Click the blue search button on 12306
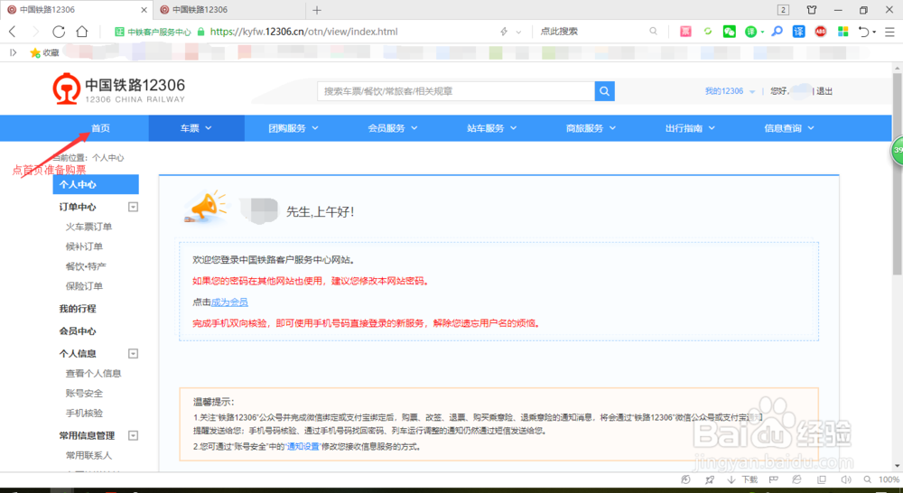 pos(604,91)
